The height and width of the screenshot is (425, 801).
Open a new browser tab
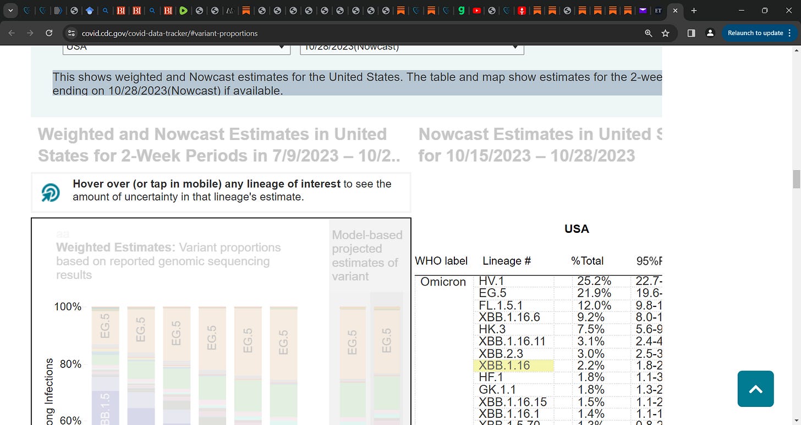(694, 10)
